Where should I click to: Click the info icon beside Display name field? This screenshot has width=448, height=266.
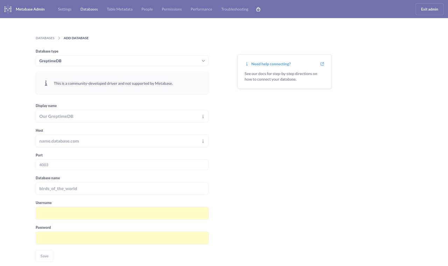pyautogui.click(x=203, y=116)
